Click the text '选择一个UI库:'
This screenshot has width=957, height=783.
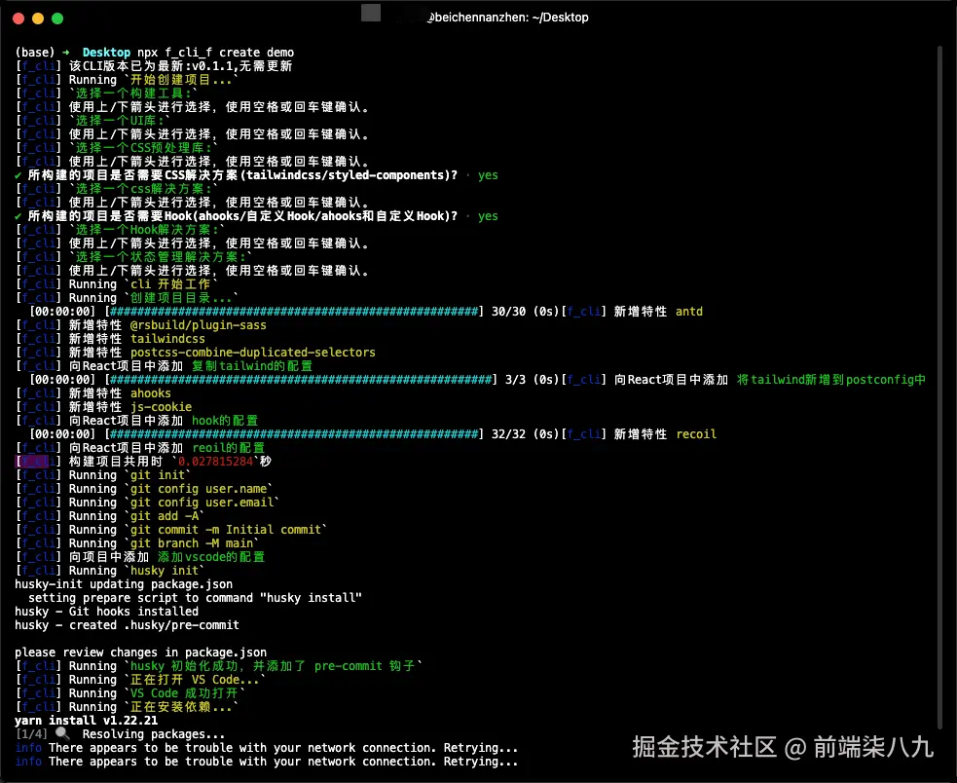click(120, 121)
